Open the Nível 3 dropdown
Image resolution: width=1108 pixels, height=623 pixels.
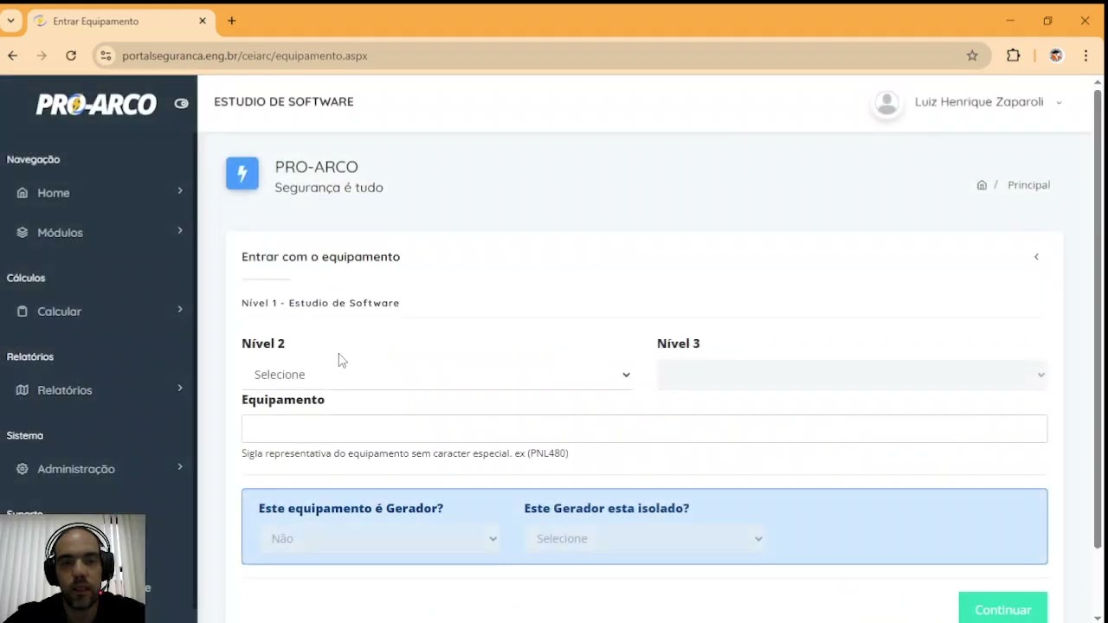(852, 375)
